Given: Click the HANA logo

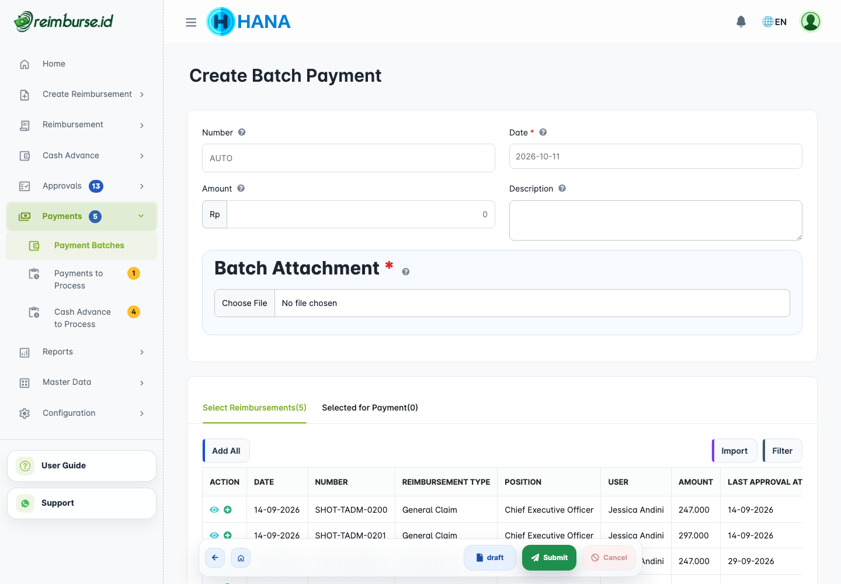Looking at the screenshot, I should [248, 22].
